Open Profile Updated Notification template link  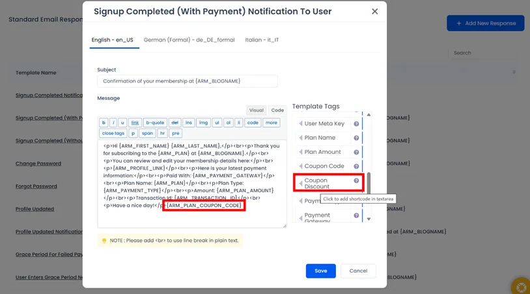click(49, 232)
